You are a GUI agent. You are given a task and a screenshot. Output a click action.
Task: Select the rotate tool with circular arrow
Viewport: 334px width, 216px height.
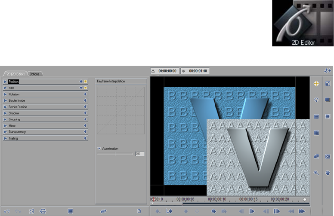316,100
